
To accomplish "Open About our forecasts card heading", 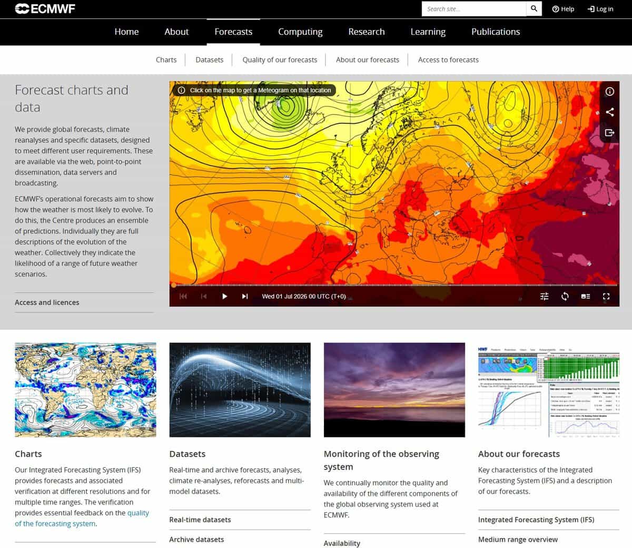I will point(519,454).
